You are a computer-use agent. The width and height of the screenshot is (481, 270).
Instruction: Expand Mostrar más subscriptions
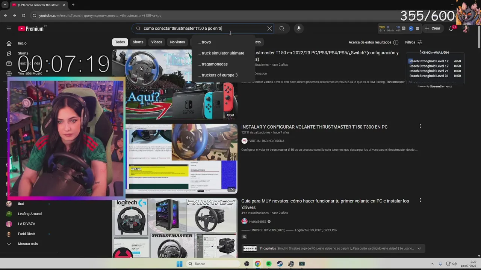tap(28, 244)
